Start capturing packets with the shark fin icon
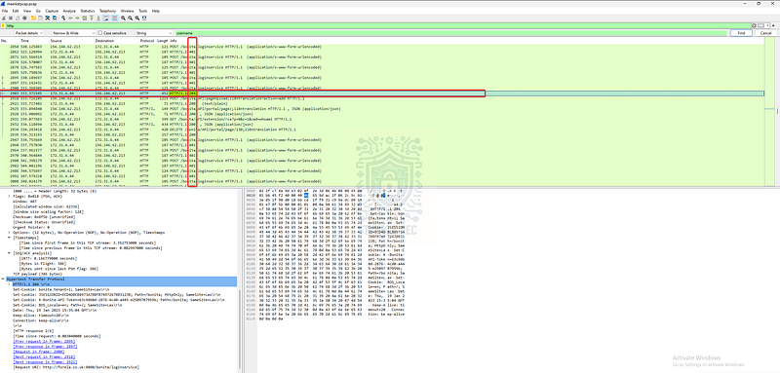 [x=4, y=18]
